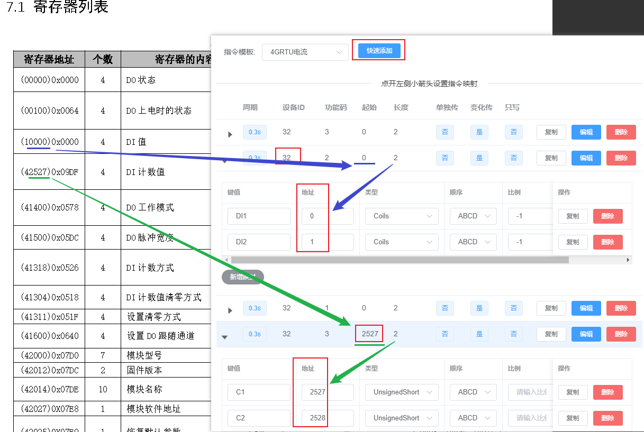Click the ratio input field for C1
The width and height of the screenshot is (644, 432).
(530, 392)
